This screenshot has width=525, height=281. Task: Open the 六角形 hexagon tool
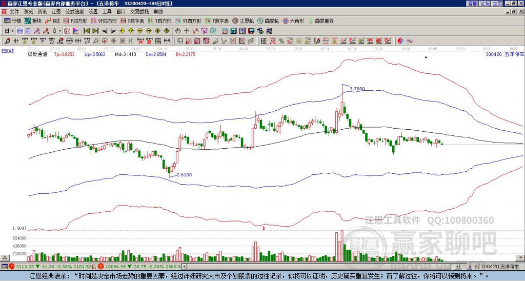293,21
